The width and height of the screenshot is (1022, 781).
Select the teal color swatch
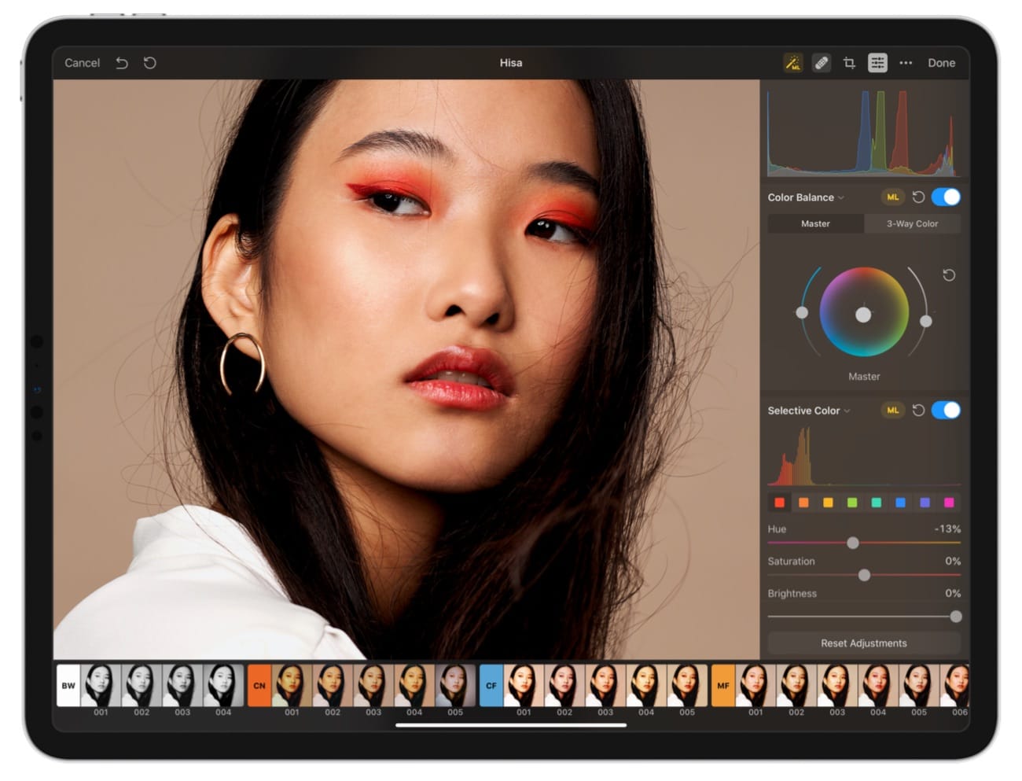[877, 503]
